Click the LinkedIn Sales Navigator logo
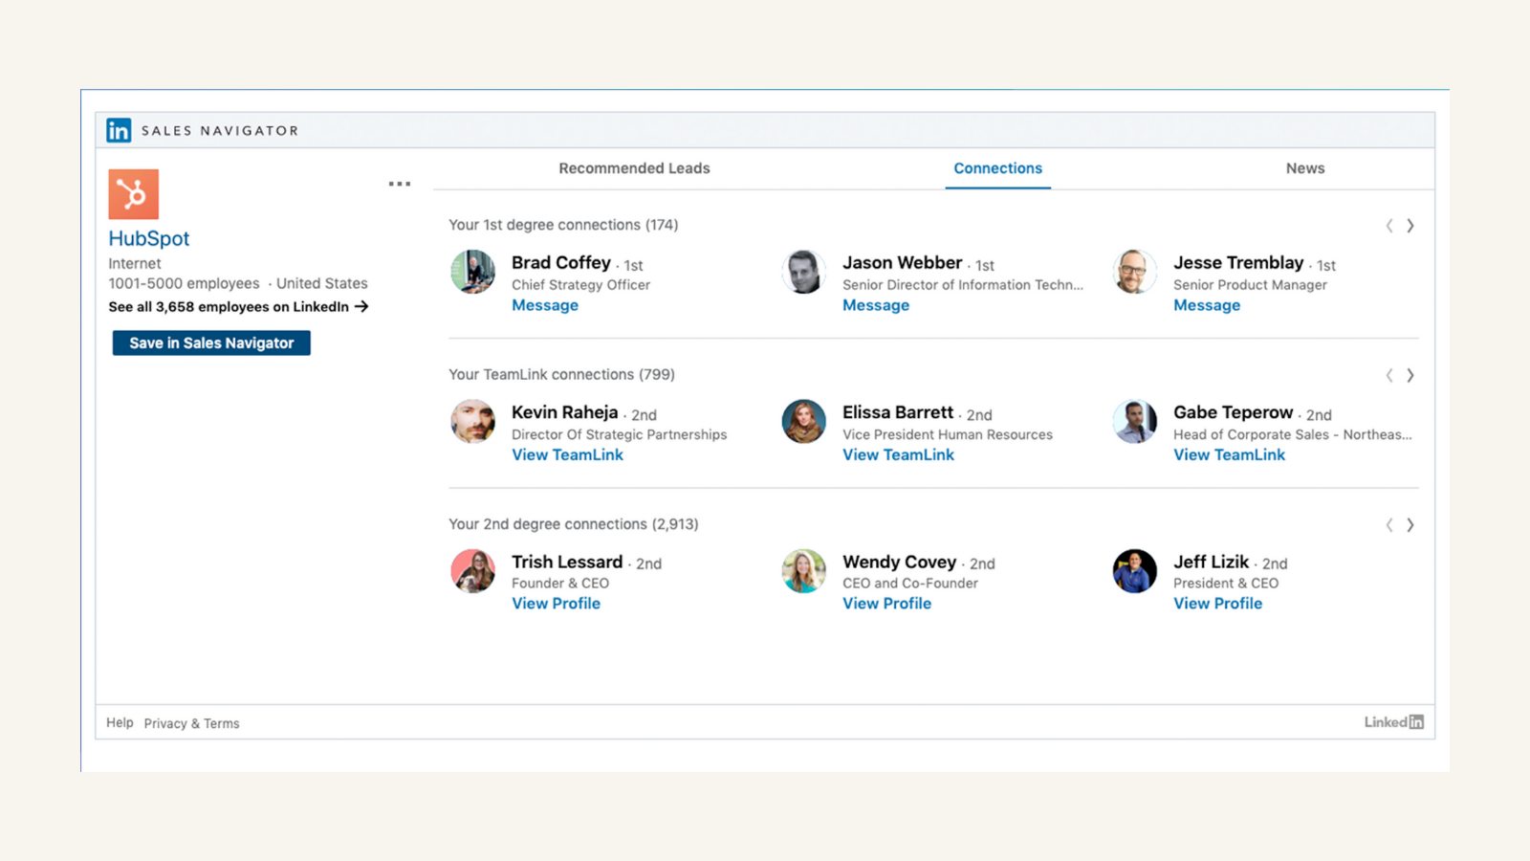 118,129
